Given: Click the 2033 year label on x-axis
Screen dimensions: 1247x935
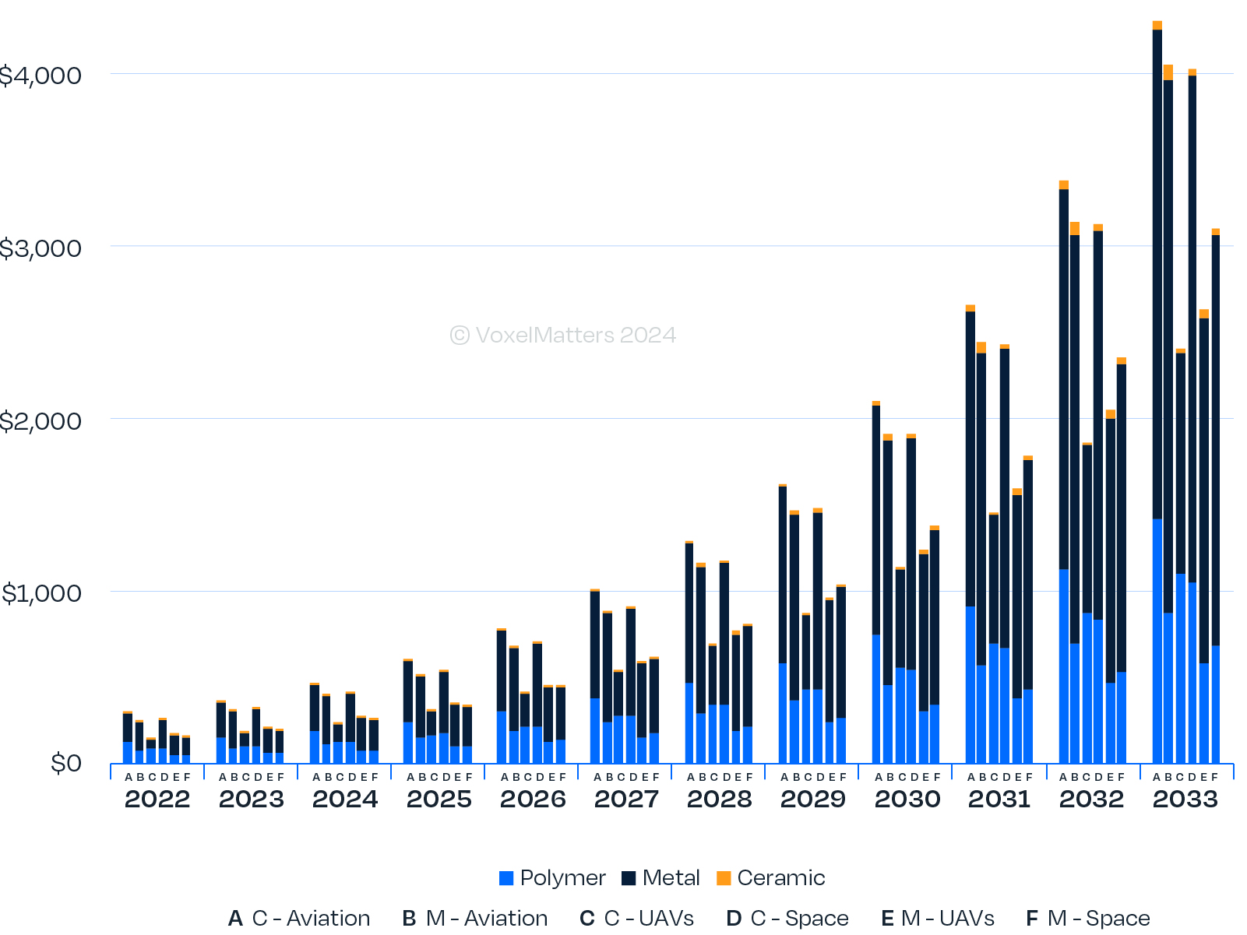Looking at the screenshot, I should coord(1185,800).
